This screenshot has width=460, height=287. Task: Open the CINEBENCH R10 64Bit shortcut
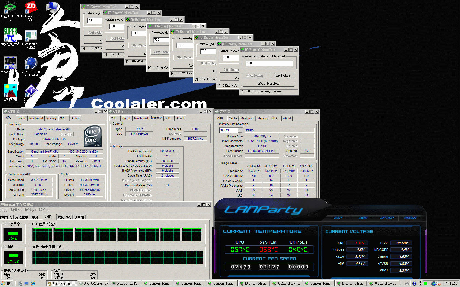[31, 66]
